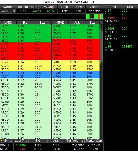Click the IEX bid at 1.36

pos(25,30)
